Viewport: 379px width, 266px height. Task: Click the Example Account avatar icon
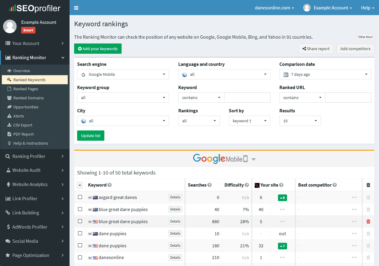[306, 8]
